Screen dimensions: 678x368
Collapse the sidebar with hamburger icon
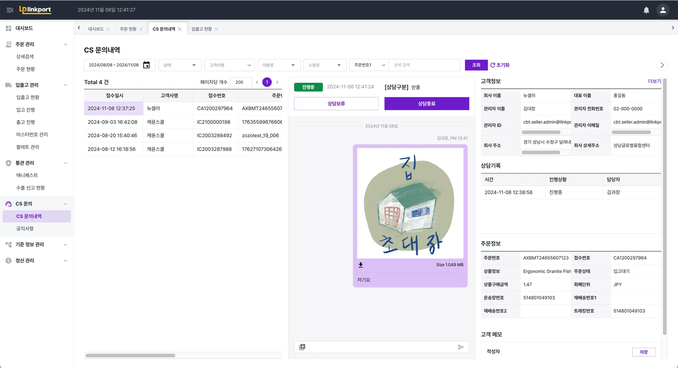(x=10, y=10)
